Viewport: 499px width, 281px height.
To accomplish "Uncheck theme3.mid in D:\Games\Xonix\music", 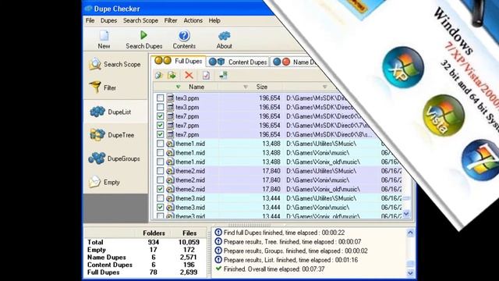I will pos(161,208).
